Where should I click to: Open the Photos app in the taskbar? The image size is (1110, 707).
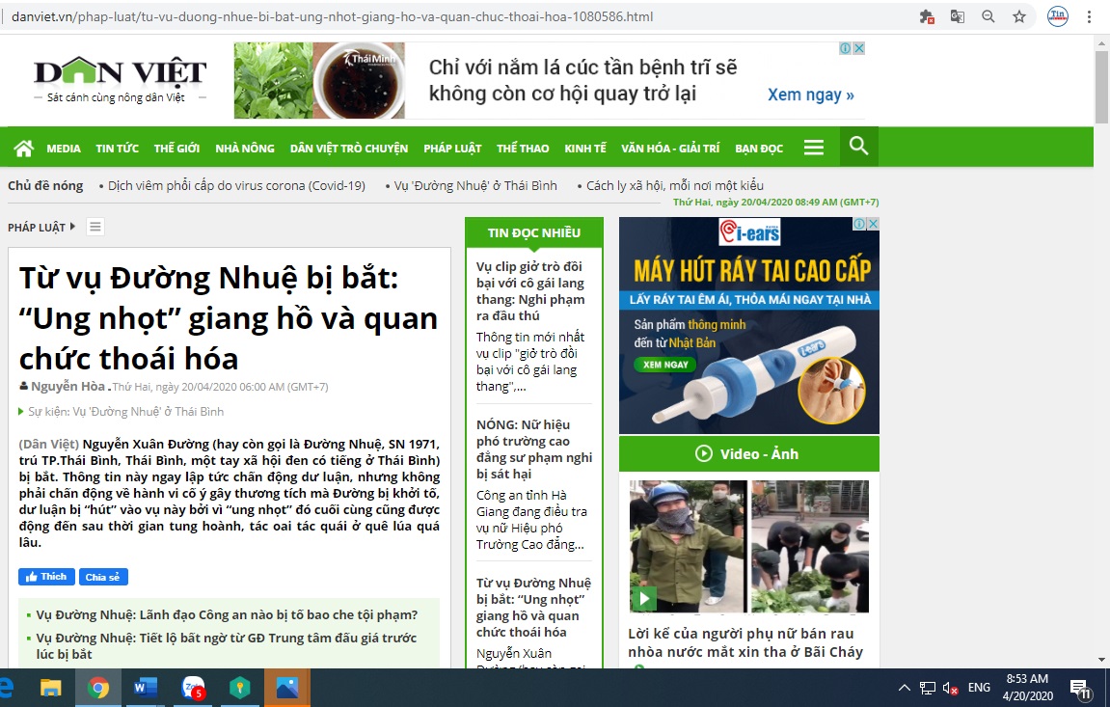(x=286, y=687)
